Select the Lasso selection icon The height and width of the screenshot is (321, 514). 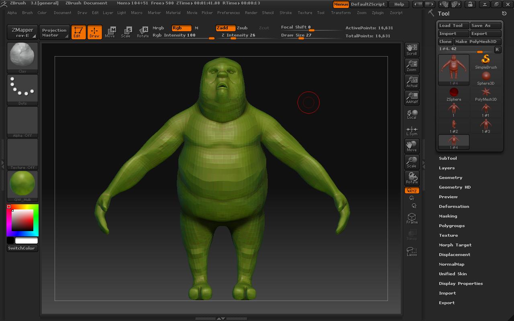(412, 251)
